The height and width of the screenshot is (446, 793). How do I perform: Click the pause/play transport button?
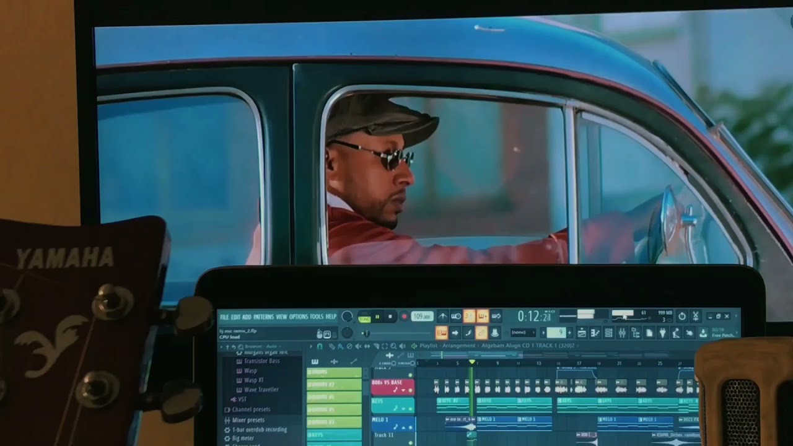377,317
